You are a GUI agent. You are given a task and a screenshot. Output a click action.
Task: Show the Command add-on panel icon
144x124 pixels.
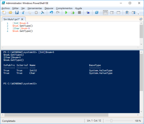coord(133,13)
